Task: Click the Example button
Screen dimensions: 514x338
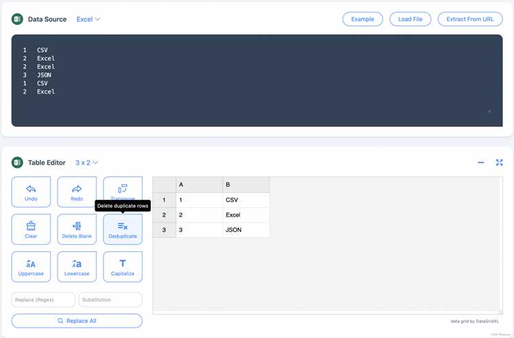Action: coord(363,19)
